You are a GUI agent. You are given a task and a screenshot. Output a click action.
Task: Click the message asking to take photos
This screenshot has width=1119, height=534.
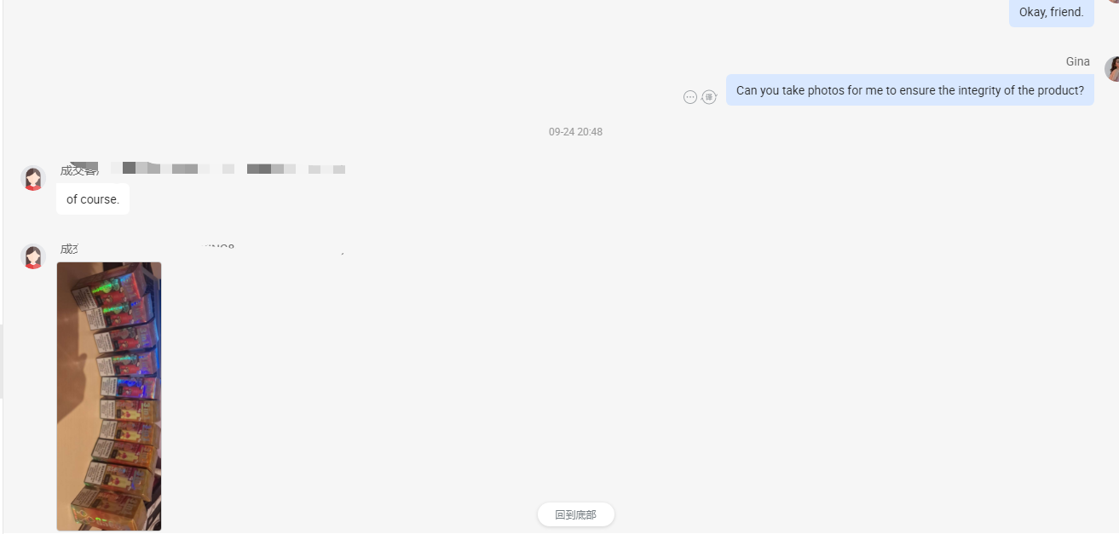[910, 90]
